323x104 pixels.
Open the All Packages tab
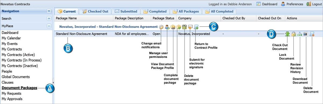pyautogui.click(x=187, y=11)
